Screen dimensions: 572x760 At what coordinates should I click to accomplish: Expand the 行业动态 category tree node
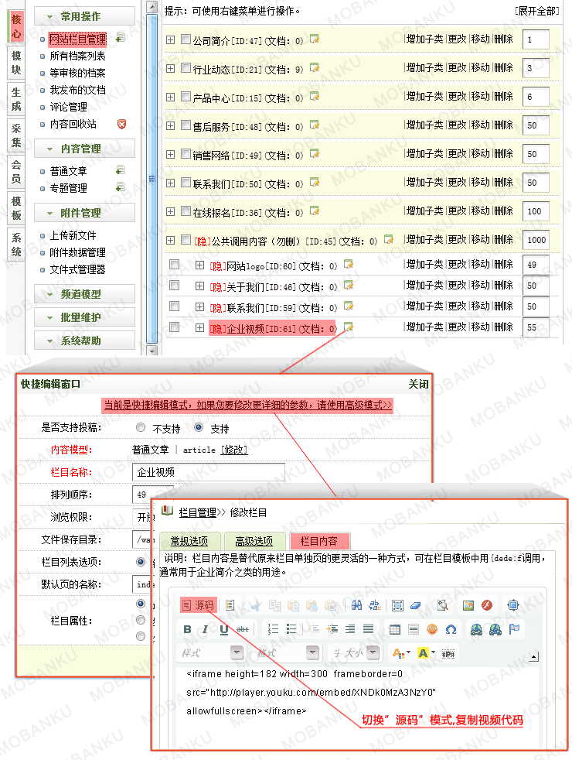pyautogui.click(x=170, y=68)
